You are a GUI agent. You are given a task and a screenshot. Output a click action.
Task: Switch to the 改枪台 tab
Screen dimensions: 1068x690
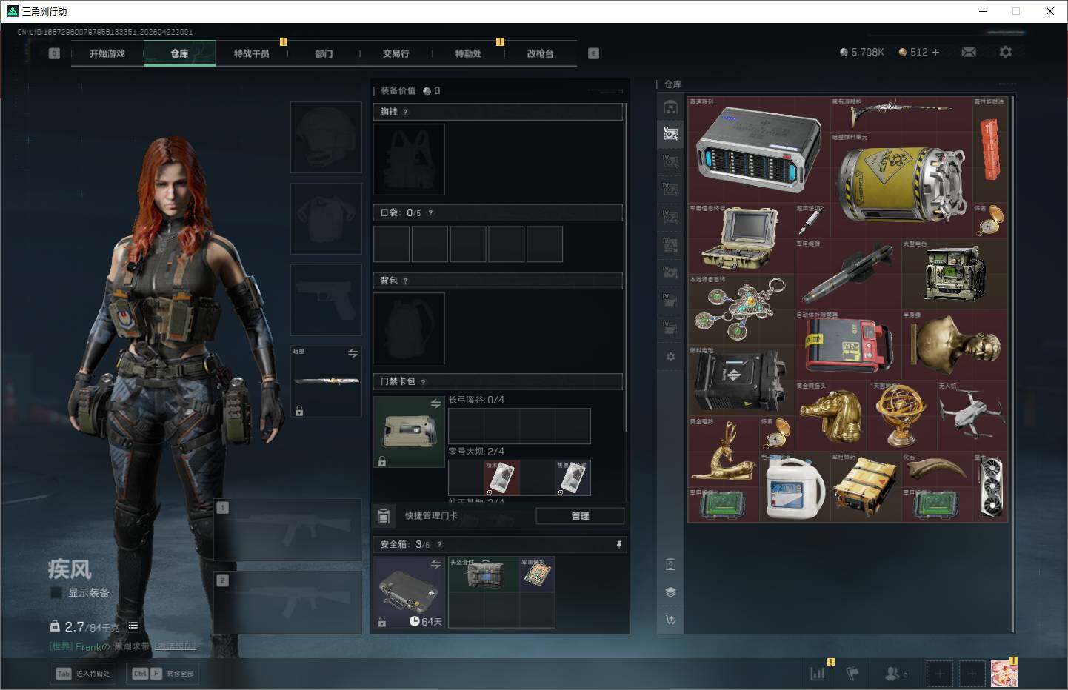pos(540,53)
